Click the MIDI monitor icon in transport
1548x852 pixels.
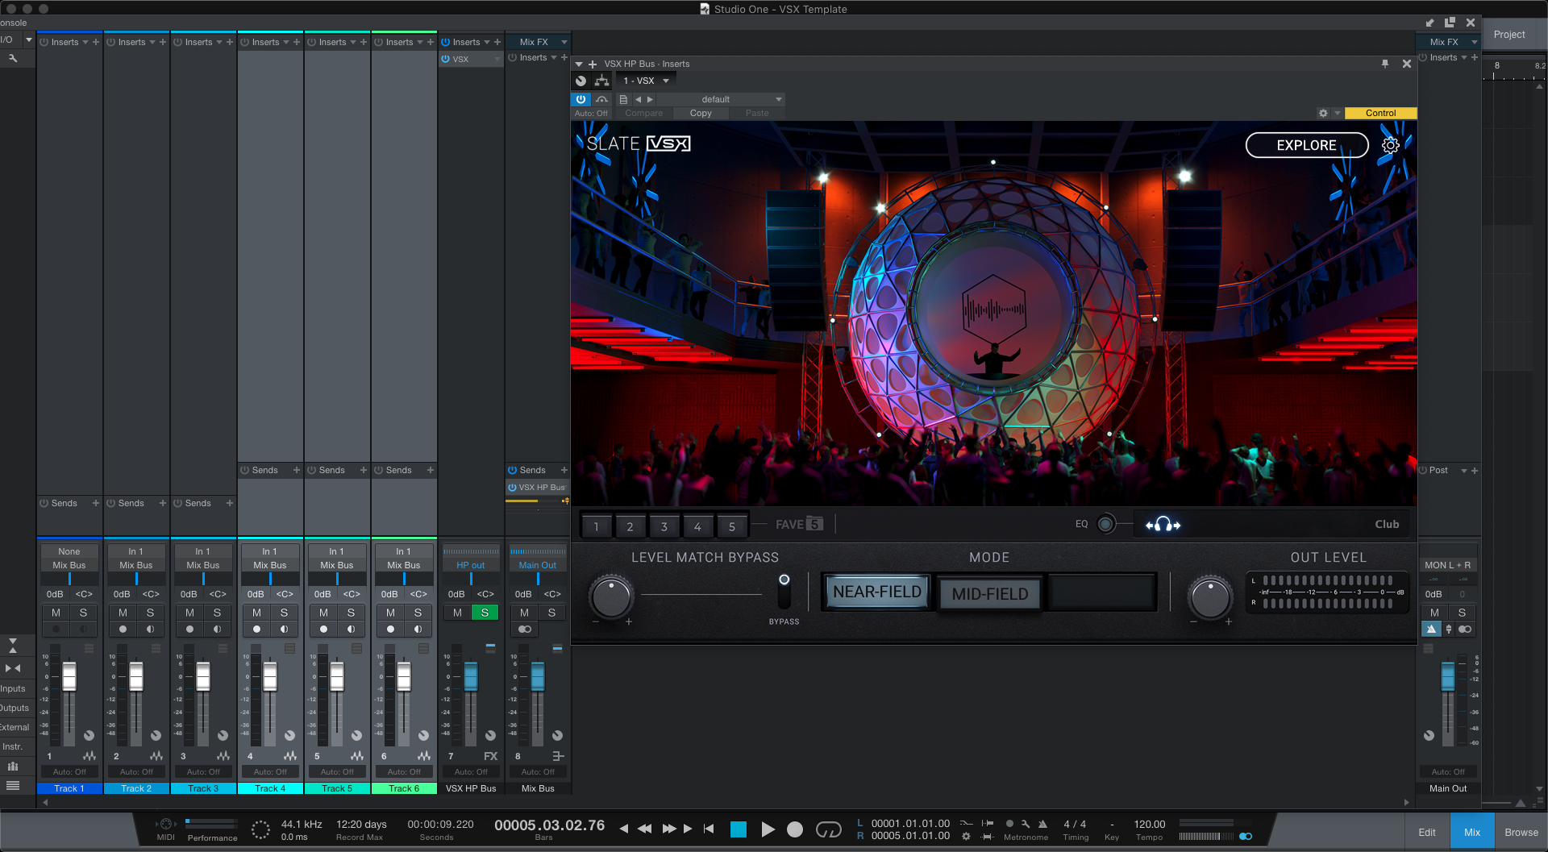pos(166,824)
